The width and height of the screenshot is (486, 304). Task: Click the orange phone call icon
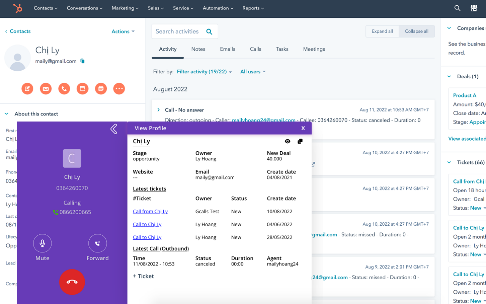(x=64, y=89)
